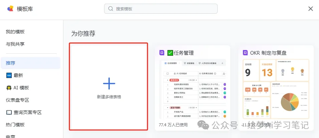
Task: Click the magnifier icon in search box
Action: (110, 9)
